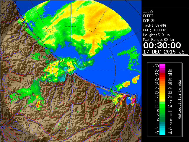Select the "Height:3.0 km" text

coord(156,35)
